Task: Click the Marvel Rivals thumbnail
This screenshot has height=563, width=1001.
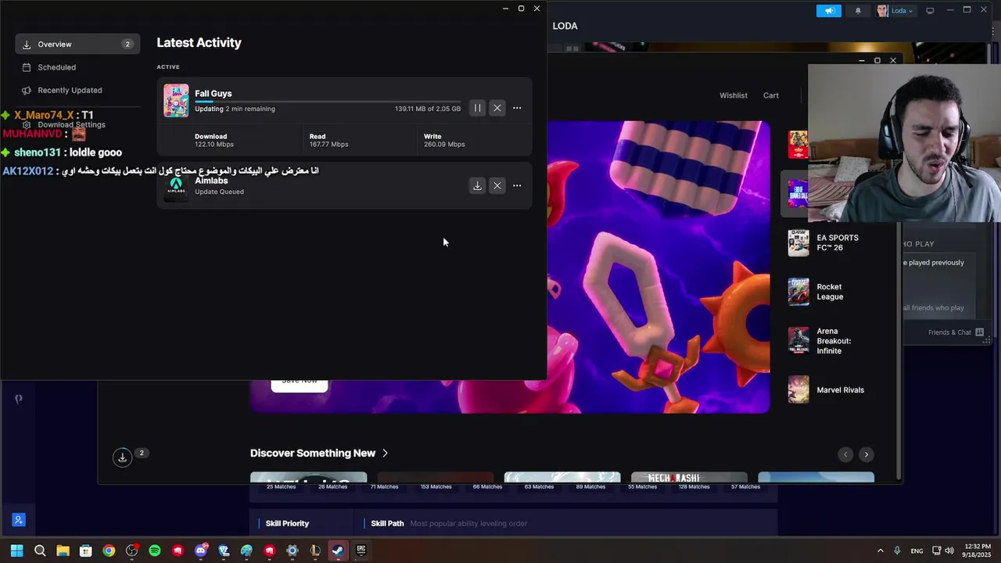Action: point(798,389)
